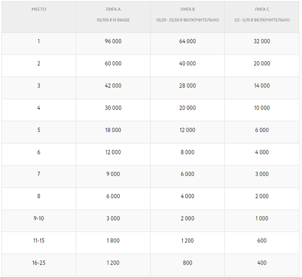302x277 pixels.
Task: Click the 32 000 cell in Лига C
Action: click(x=262, y=41)
